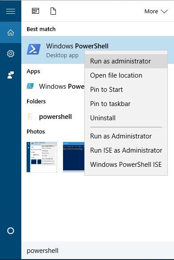Open the first photo thumbnail
174x260 pixels.
tap(42, 157)
